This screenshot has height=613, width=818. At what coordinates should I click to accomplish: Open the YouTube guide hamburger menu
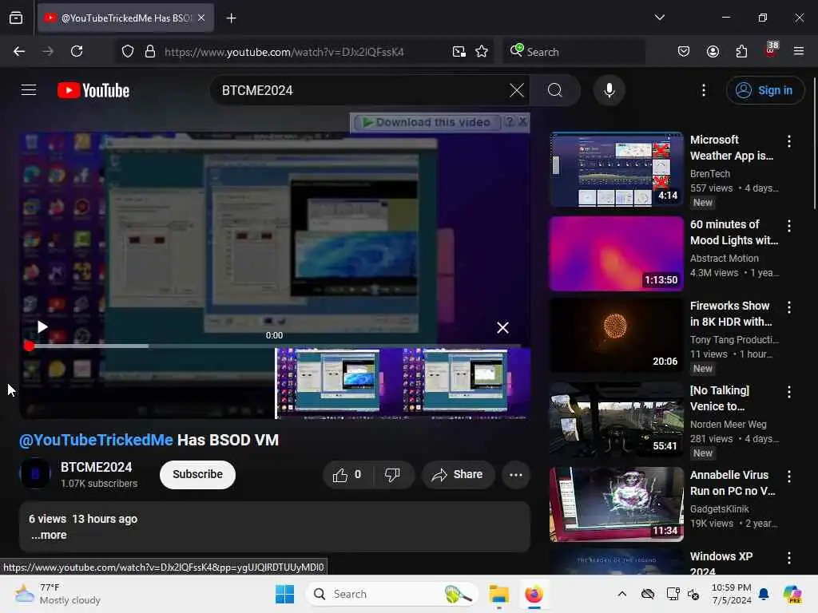point(29,90)
